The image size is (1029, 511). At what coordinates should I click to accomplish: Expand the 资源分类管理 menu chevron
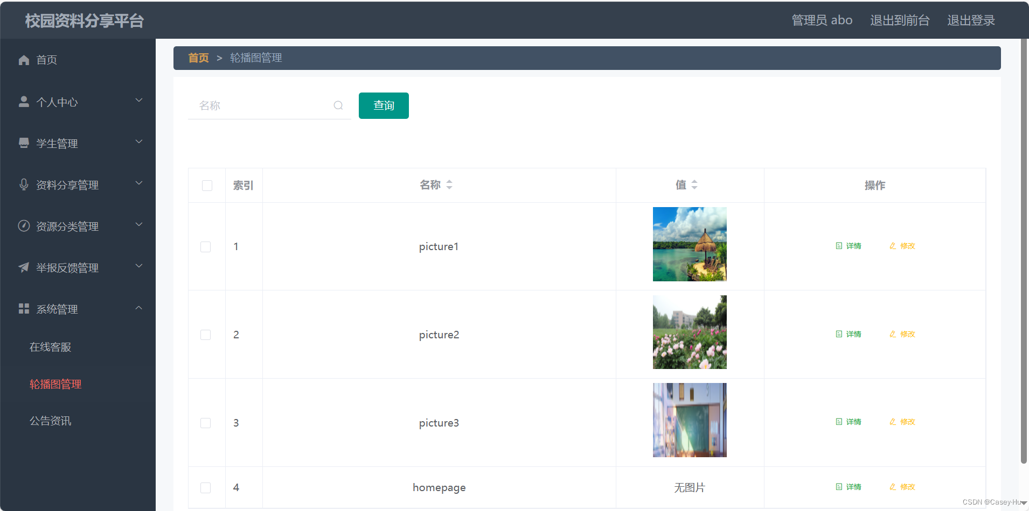[139, 224]
